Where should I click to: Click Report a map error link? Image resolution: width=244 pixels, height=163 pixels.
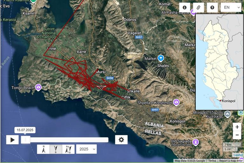coord(231,161)
